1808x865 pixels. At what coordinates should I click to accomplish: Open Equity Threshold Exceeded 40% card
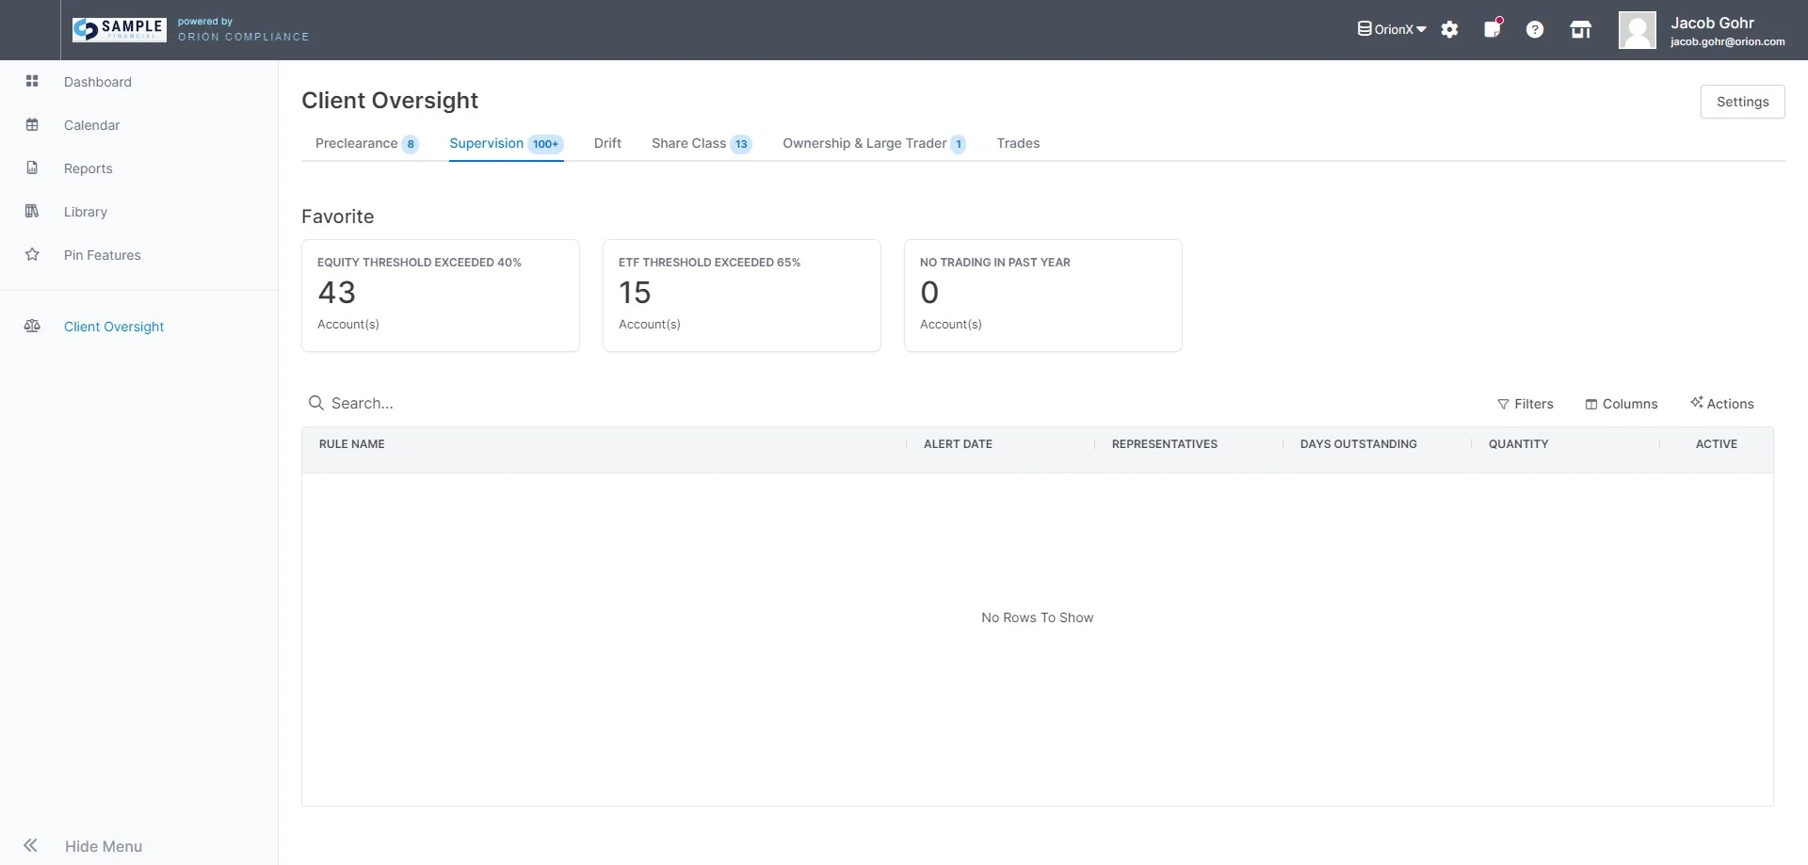coord(440,296)
